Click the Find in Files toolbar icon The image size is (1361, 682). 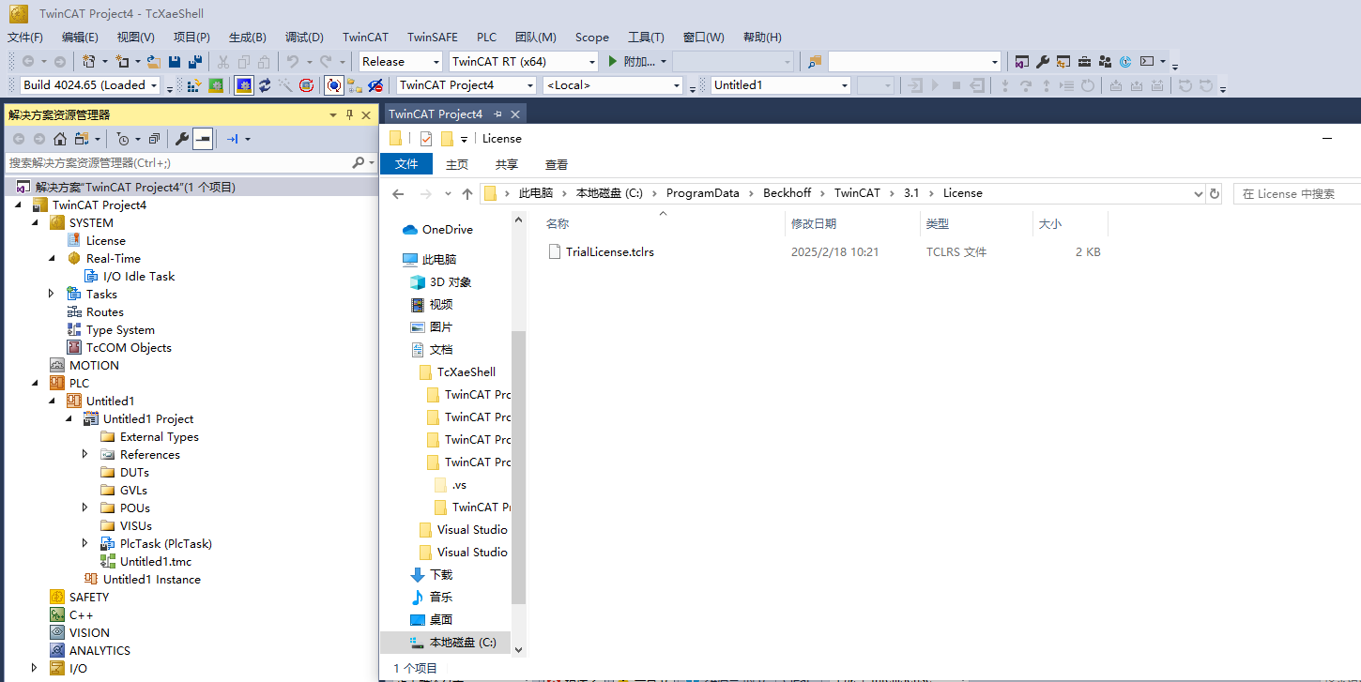[814, 62]
